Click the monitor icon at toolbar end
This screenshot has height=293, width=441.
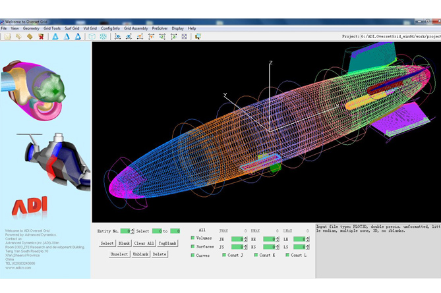pos(198,37)
